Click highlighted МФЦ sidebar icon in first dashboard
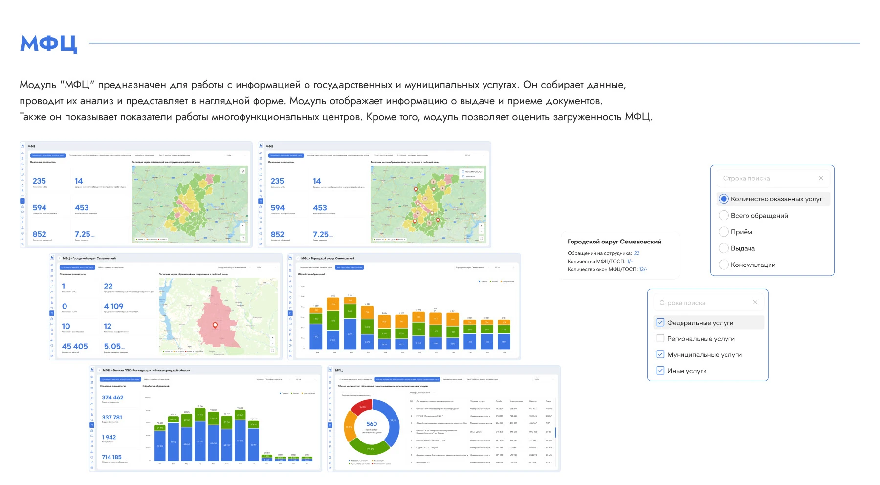Screen dimensions: 880x485 22,201
